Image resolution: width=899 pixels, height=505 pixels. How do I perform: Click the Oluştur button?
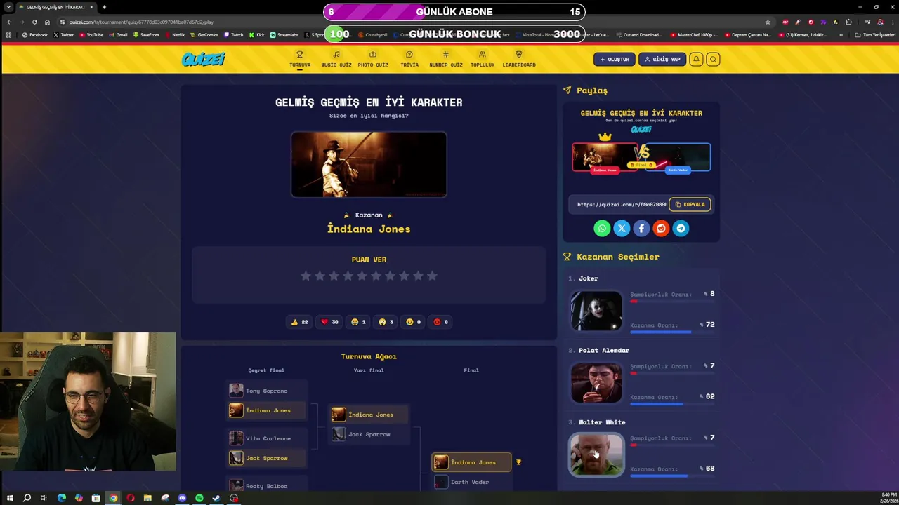615,59
